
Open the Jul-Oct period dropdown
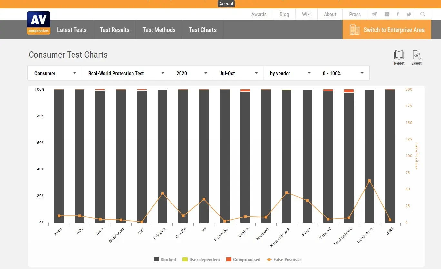[239, 73]
